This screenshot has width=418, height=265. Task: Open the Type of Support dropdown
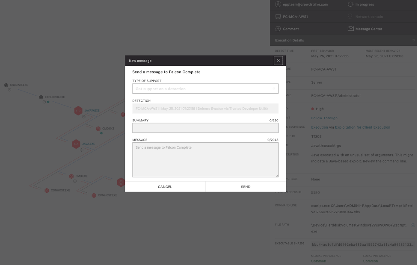[x=205, y=88]
